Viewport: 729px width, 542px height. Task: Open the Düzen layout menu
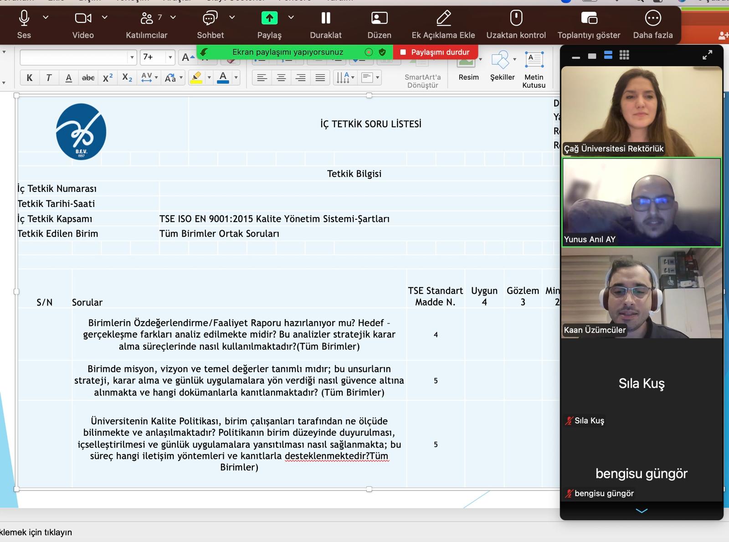click(x=379, y=19)
